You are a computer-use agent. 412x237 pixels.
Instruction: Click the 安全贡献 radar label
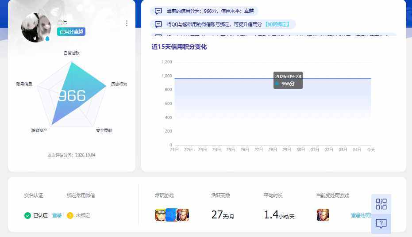[x=104, y=130]
